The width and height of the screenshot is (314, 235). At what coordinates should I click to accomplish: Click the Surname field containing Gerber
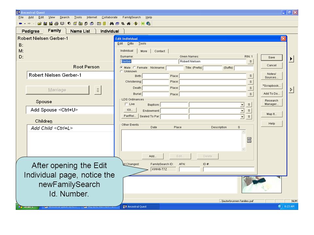coord(149,61)
